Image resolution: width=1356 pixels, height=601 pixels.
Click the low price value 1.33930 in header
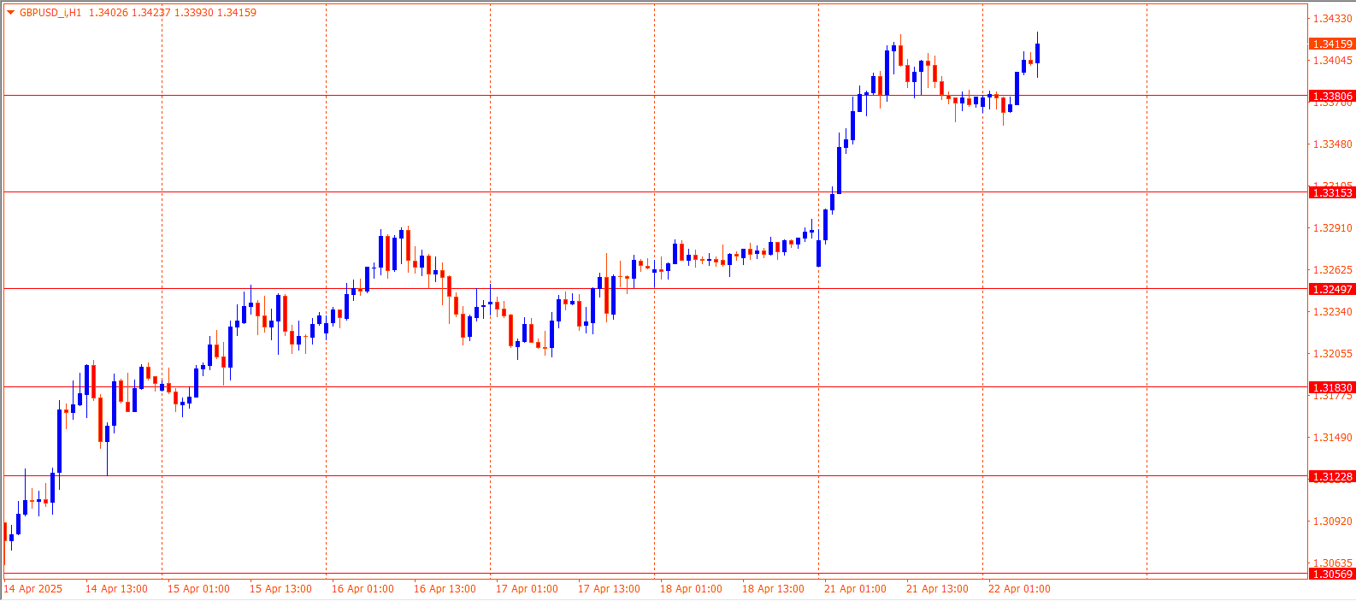(193, 13)
